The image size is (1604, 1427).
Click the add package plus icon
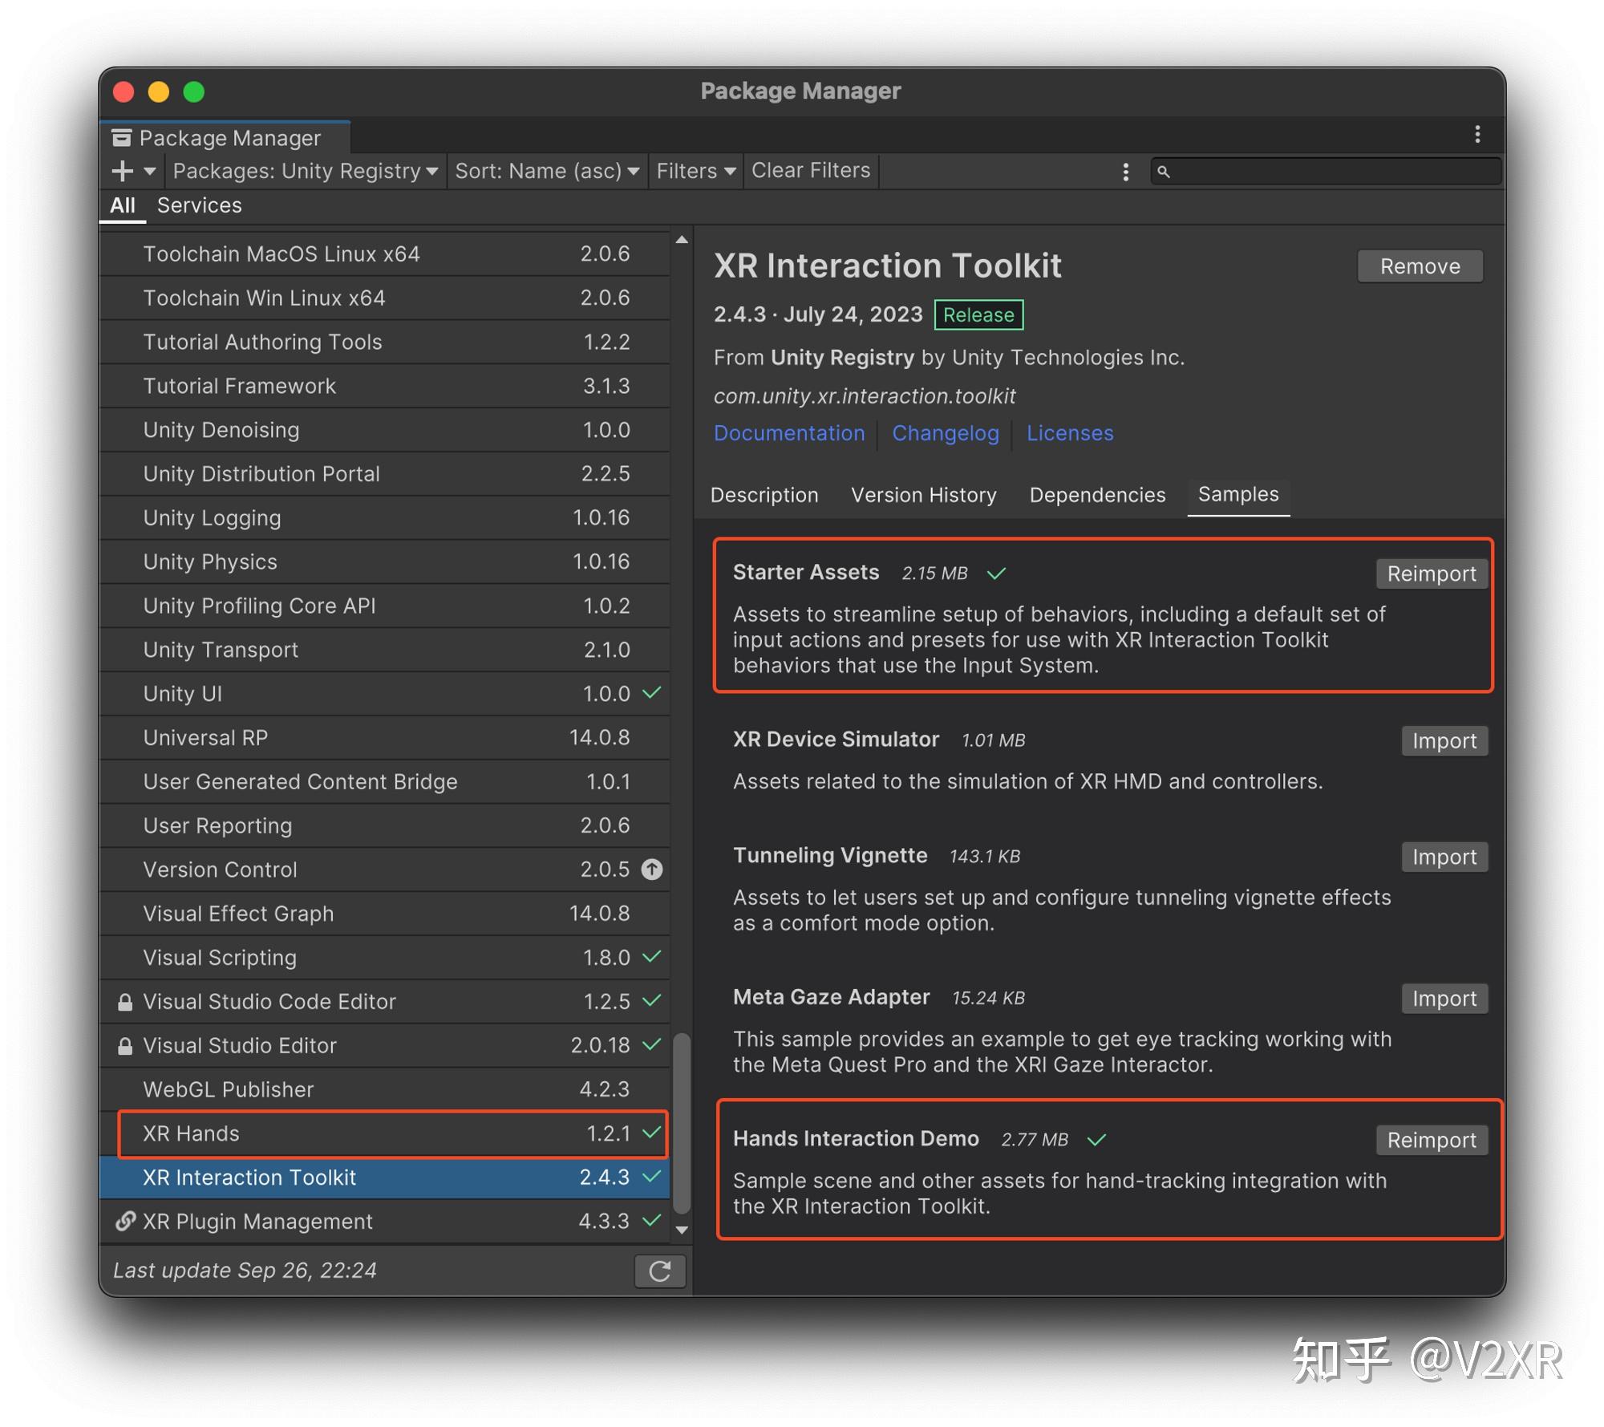(x=123, y=171)
